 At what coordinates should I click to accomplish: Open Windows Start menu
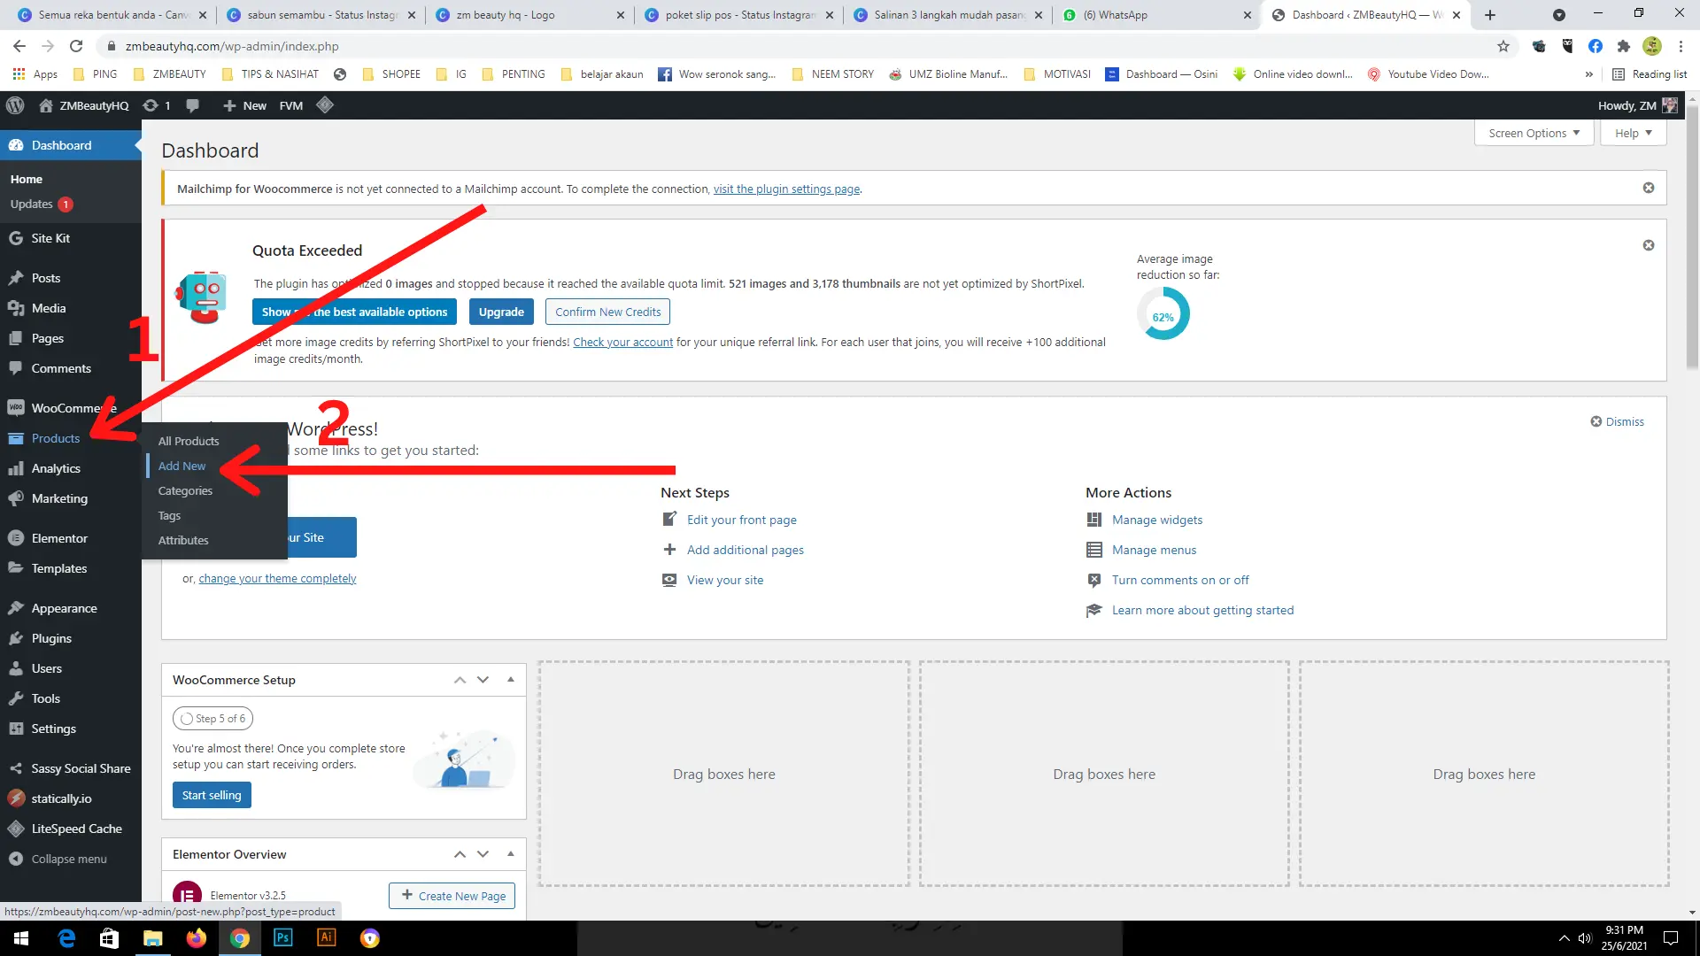(x=21, y=937)
